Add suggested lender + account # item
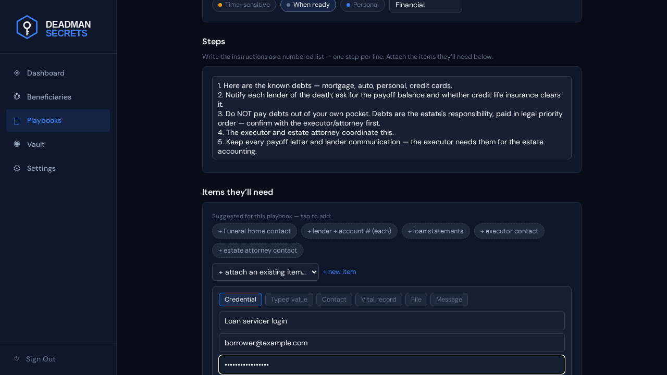Screen dimensions: 667x375 [x=349, y=231]
